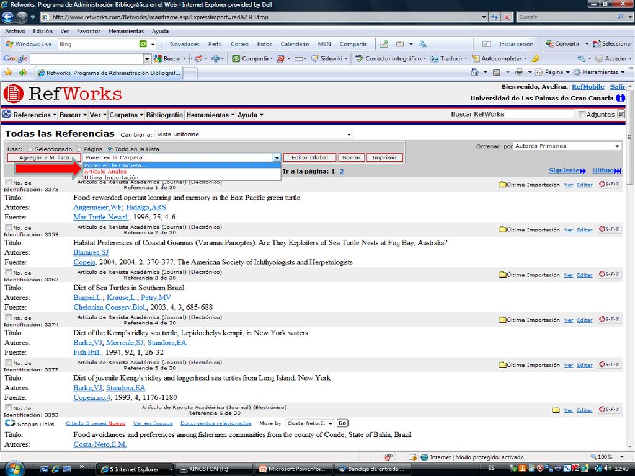Check the box for reference 3377
Viewport: 635px width, 476px height.
[x=8, y=363]
